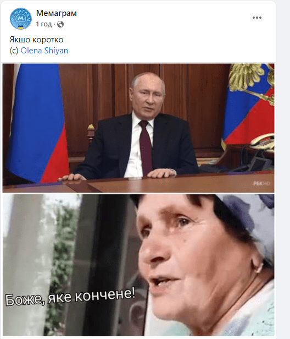Image resolution: width=290 pixels, height=339 pixels.
Task: Click the '(с)' copyright text
Action: click(14, 51)
